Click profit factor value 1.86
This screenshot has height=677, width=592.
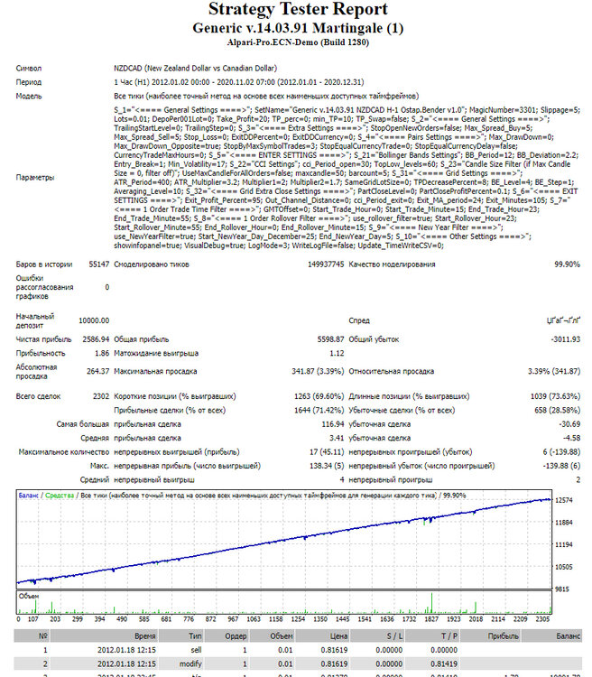[x=102, y=353]
